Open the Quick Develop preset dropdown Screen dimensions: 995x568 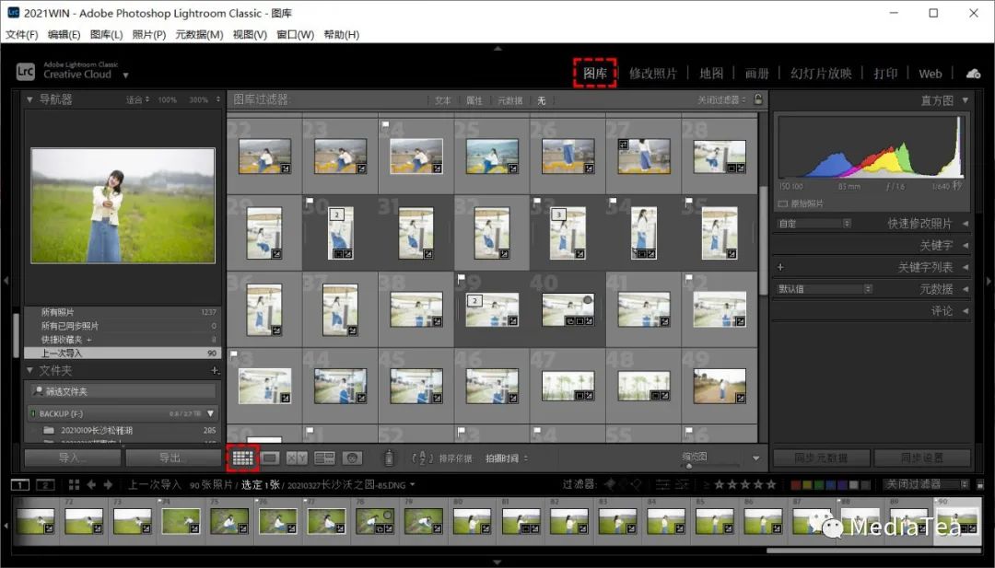click(814, 223)
